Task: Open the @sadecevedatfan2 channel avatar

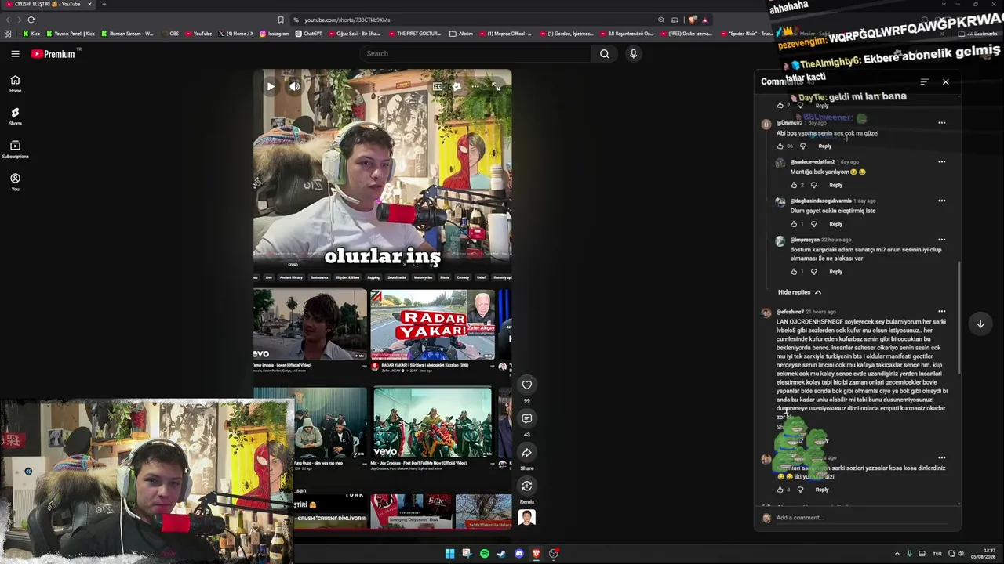Action: point(780,163)
